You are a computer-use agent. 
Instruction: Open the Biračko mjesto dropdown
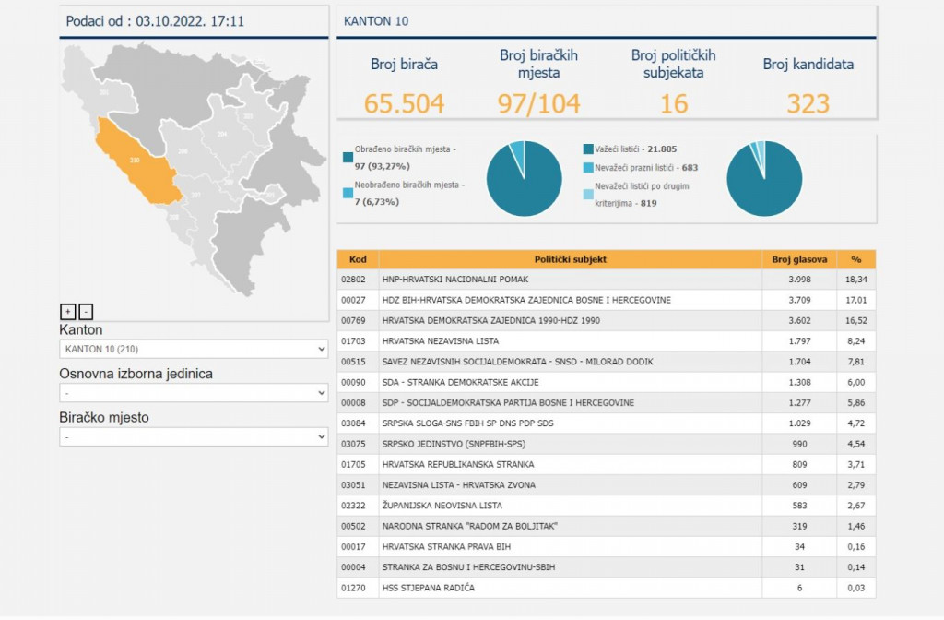[194, 436]
